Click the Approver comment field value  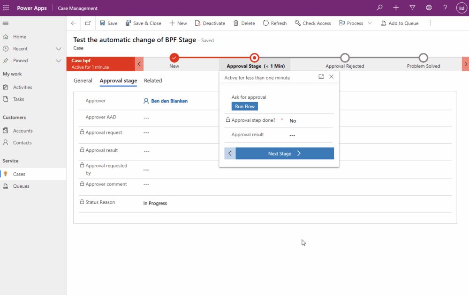[x=146, y=184]
